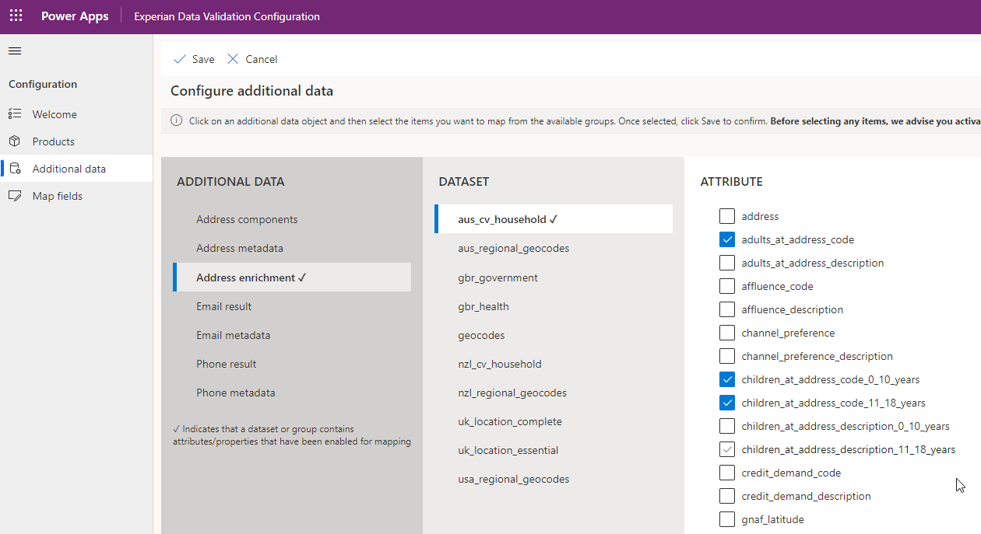The height and width of the screenshot is (534, 981).
Task: Click the blue X Cancel icon
Action: point(232,58)
